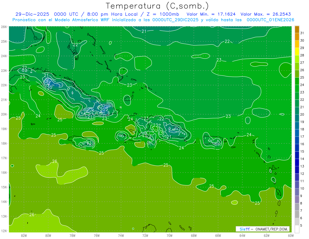Click longitude label "80W"

(x=48, y=235)
